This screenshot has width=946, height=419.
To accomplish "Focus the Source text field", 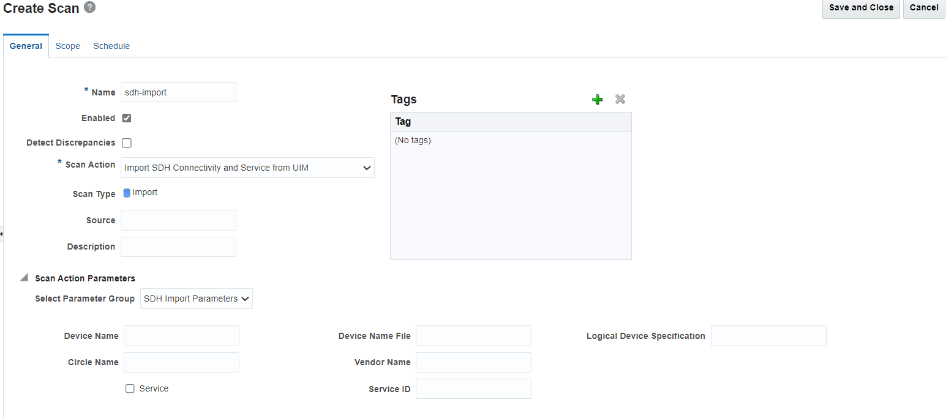I will click(178, 220).
